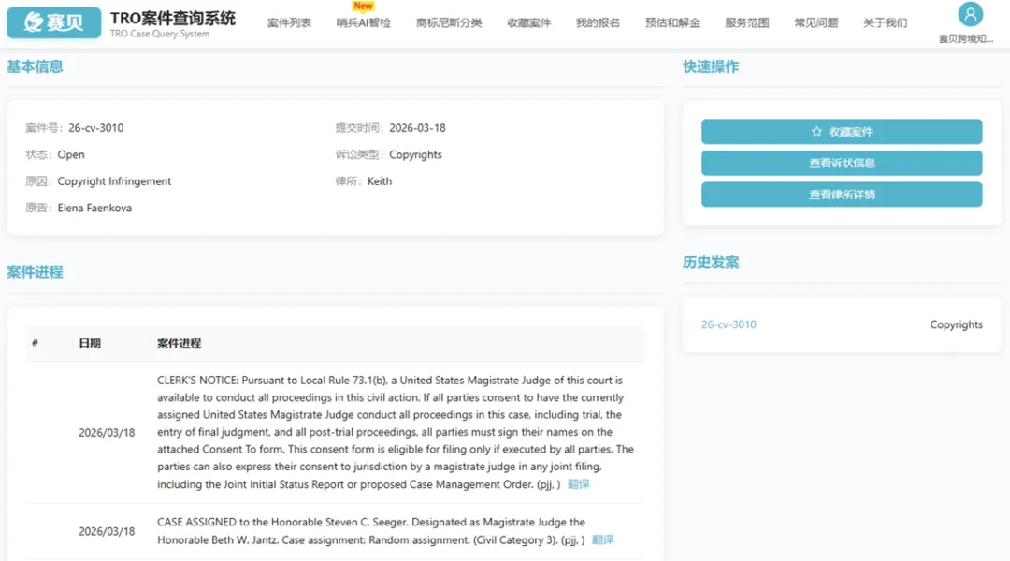Click the New badge above 哨兵AI智检
Screen dimensions: 1010x561
tap(363, 6)
